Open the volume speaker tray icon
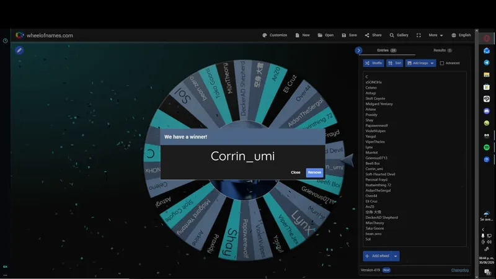 pyautogui.click(x=489, y=242)
